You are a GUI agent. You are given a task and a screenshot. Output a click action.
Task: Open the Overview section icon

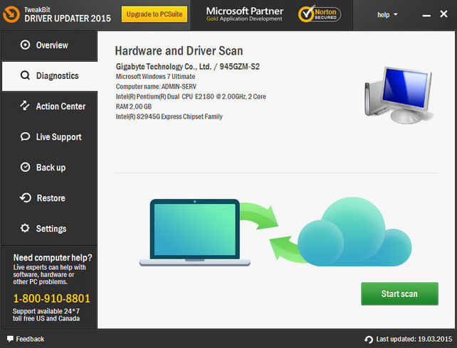pos(26,45)
